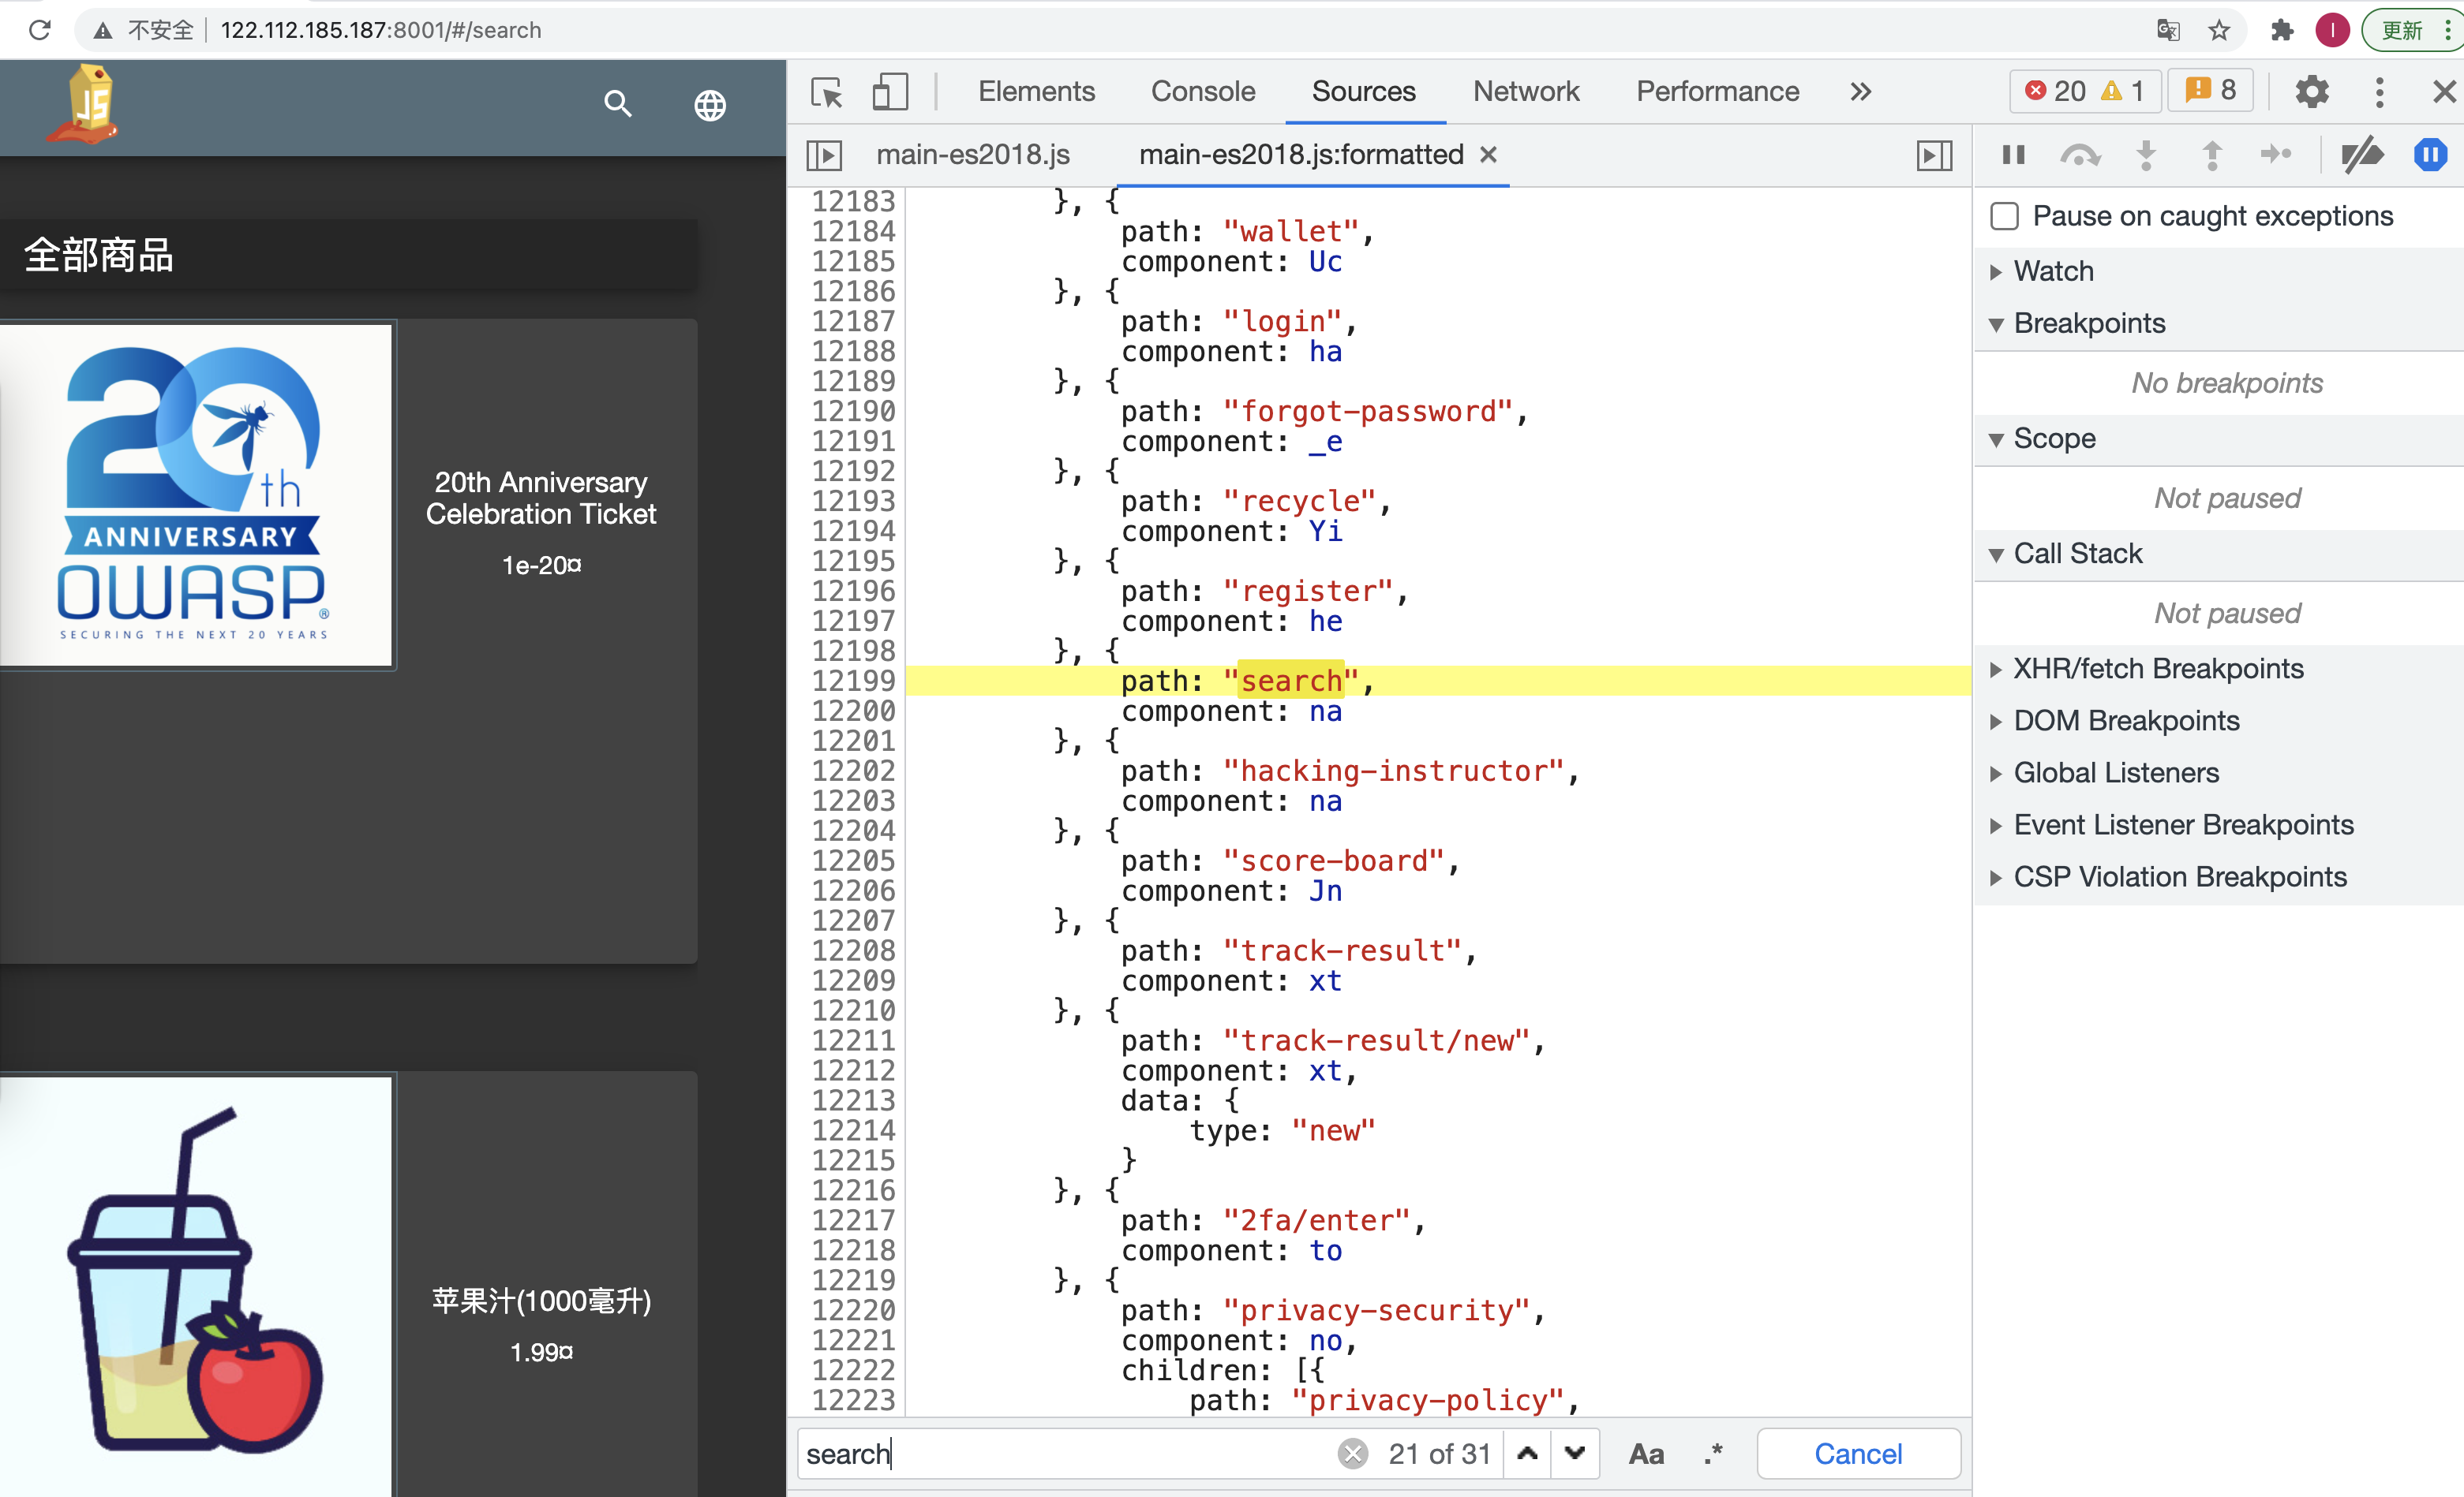2464x1497 pixels.
Task: Enable Pause on caught exceptions
Action: coord(2005,217)
